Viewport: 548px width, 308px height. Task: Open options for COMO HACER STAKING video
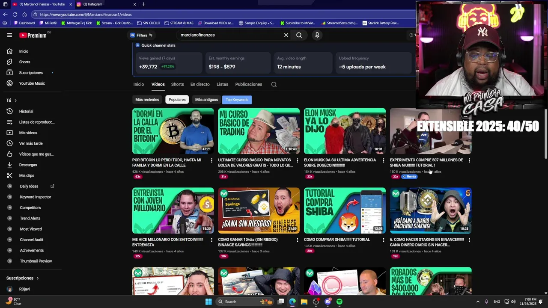469,240
